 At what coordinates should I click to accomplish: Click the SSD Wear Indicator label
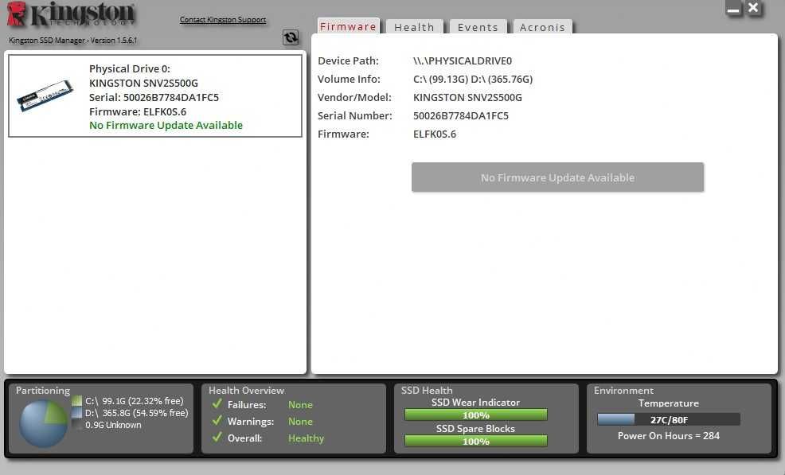pyautogui.click(x=475, y=403)
